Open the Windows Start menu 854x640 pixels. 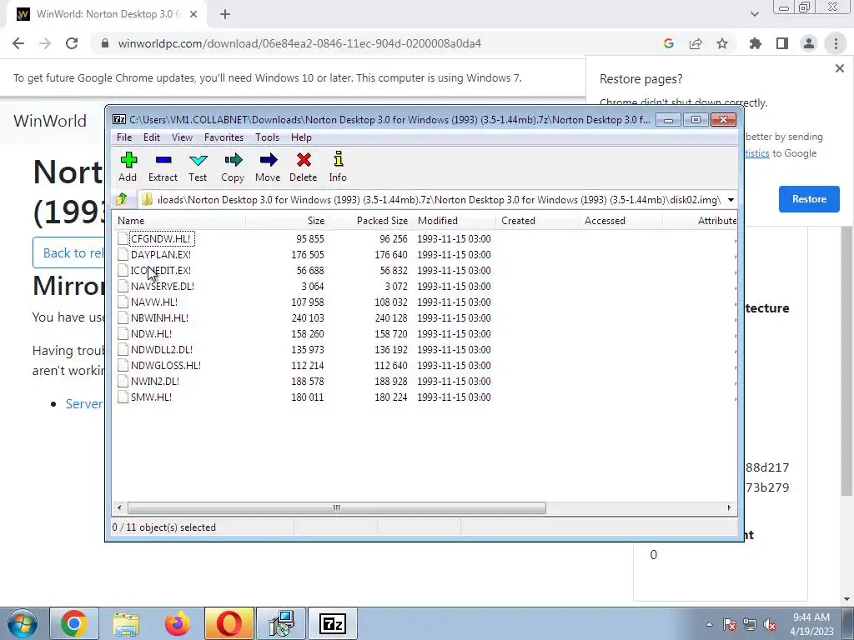(x=22, y=623)
